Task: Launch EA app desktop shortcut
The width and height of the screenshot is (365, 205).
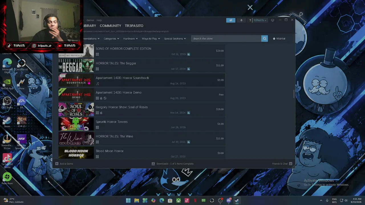Action: pos(22,103)
